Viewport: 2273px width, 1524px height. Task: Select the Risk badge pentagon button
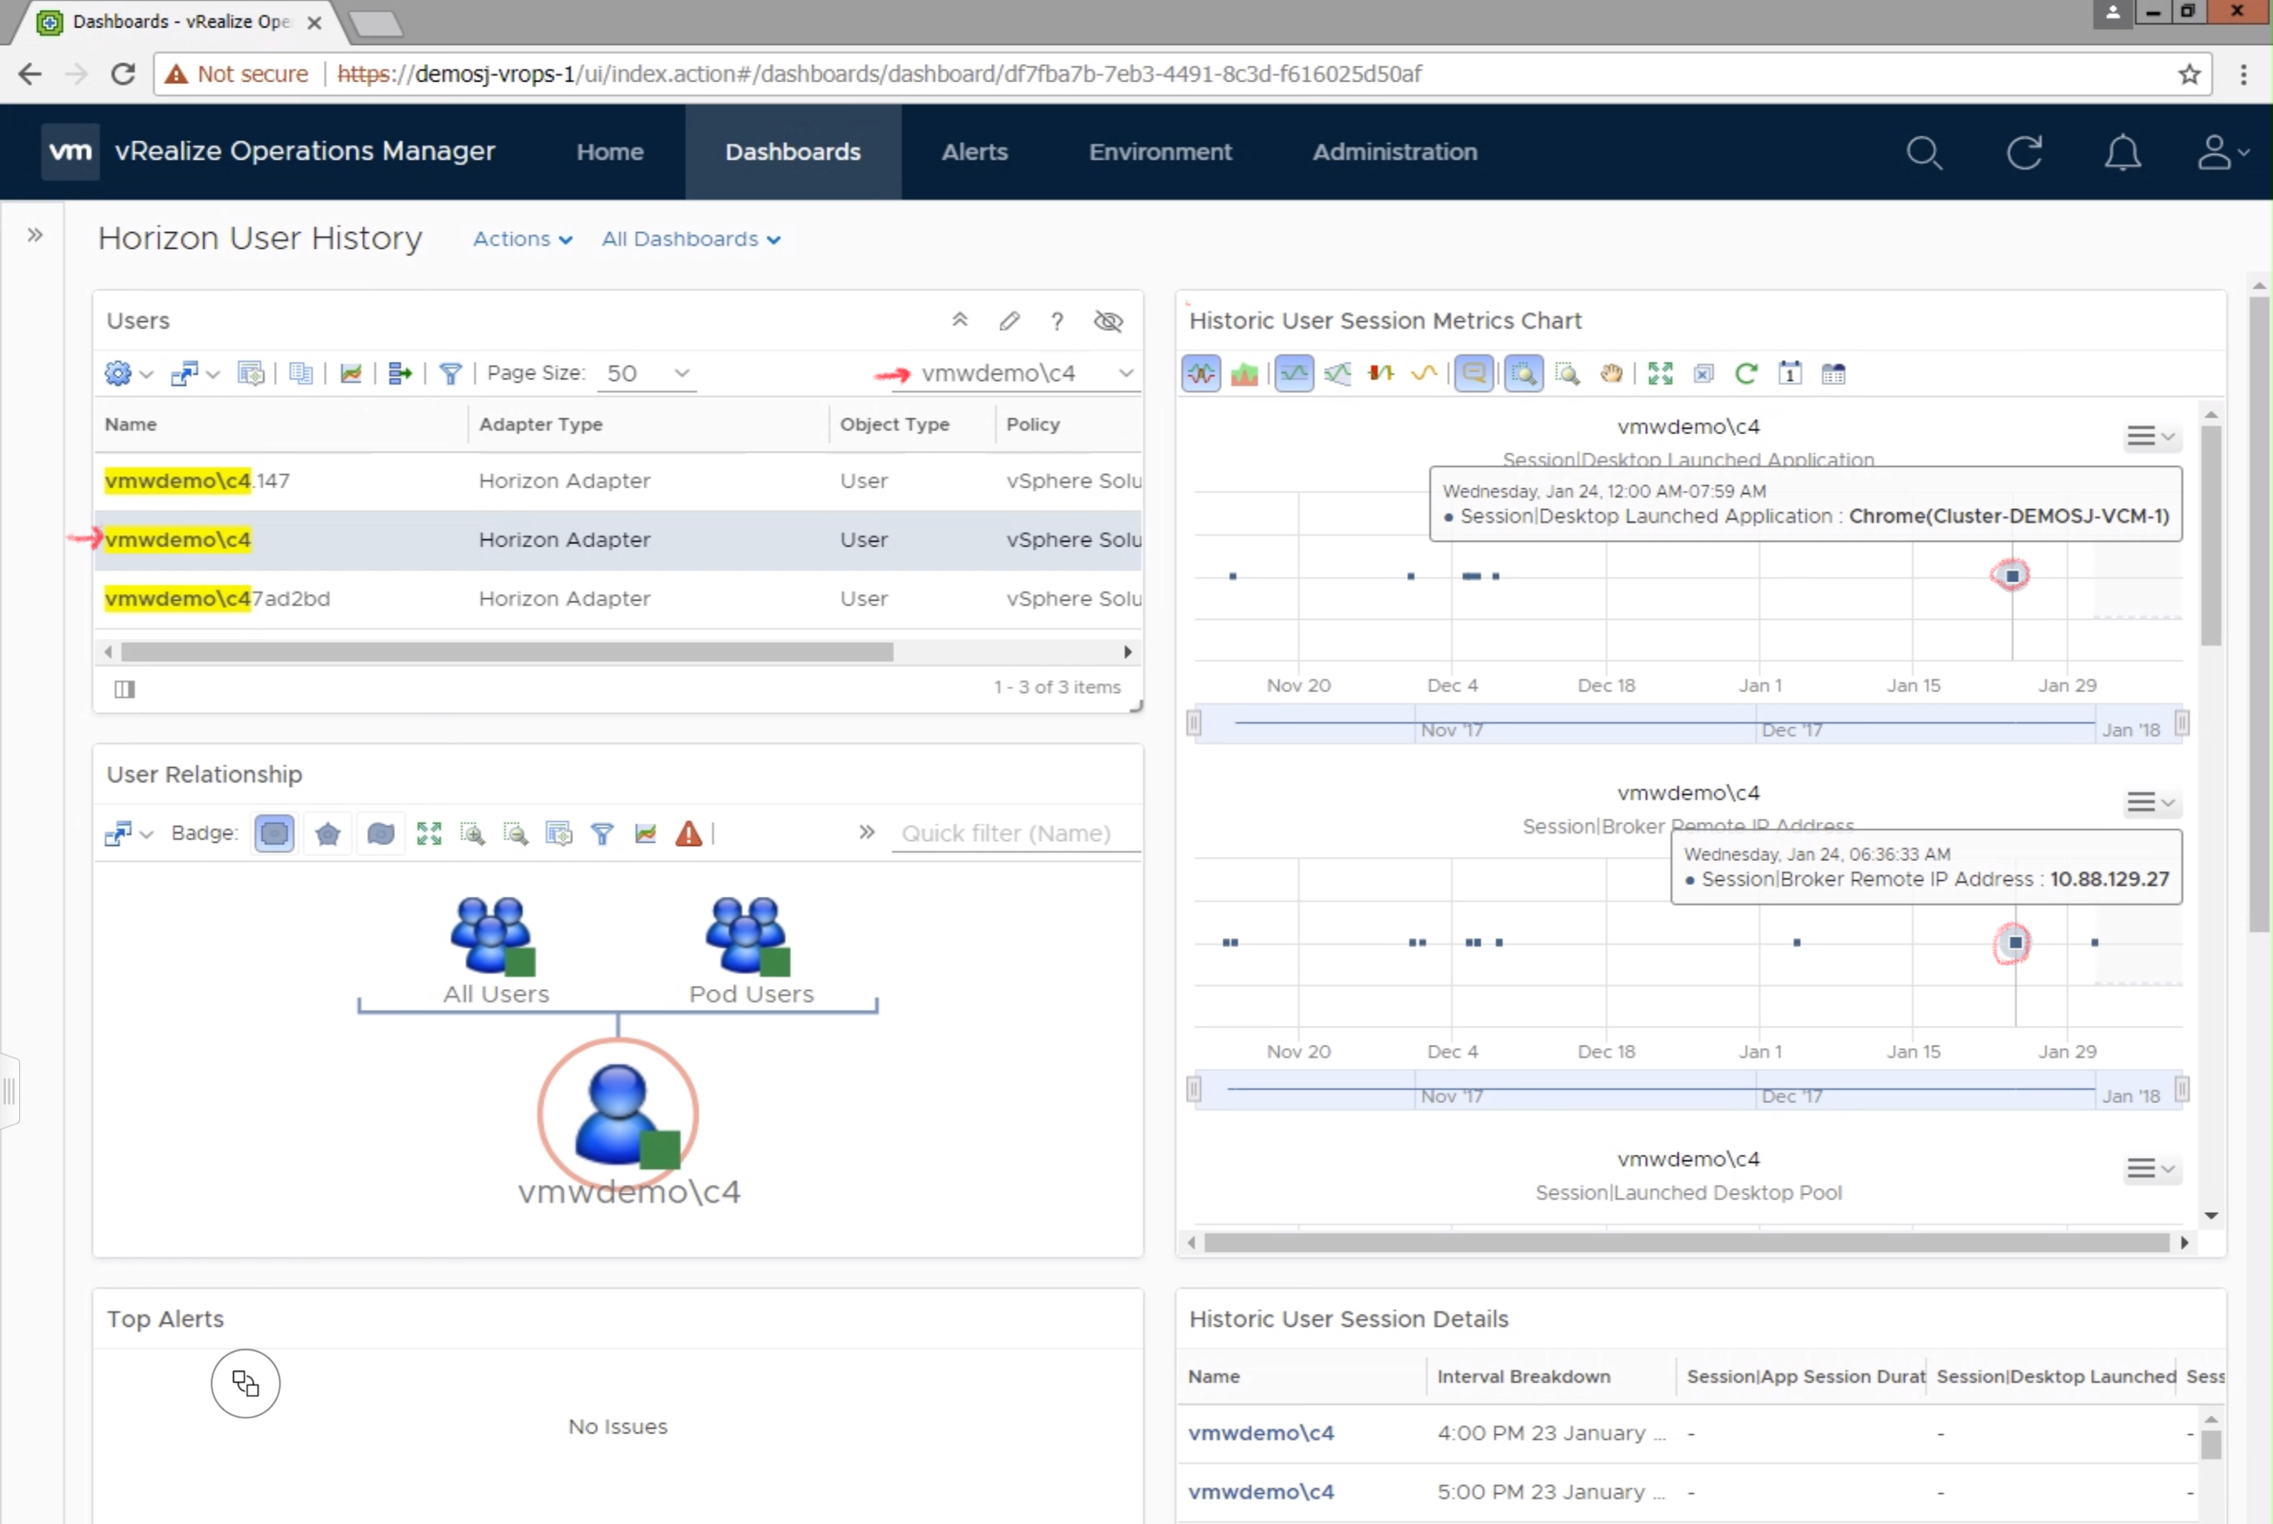tap(329, 833)
